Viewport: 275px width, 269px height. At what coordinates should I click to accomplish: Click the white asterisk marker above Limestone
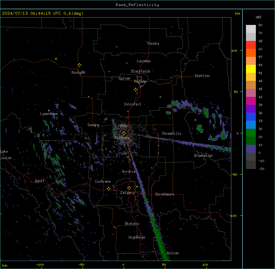pyautogui.click(x=49, y=111)
